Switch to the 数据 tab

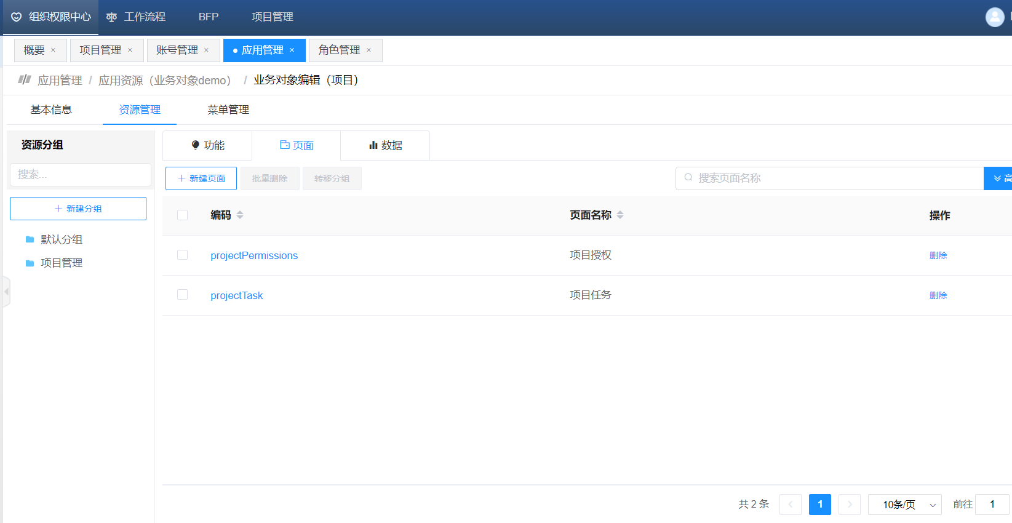tap(385, 145)
